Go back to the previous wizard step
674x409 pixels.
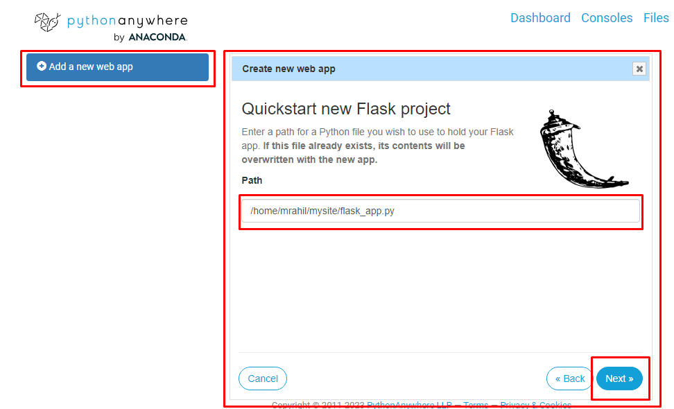coord(569,378)
